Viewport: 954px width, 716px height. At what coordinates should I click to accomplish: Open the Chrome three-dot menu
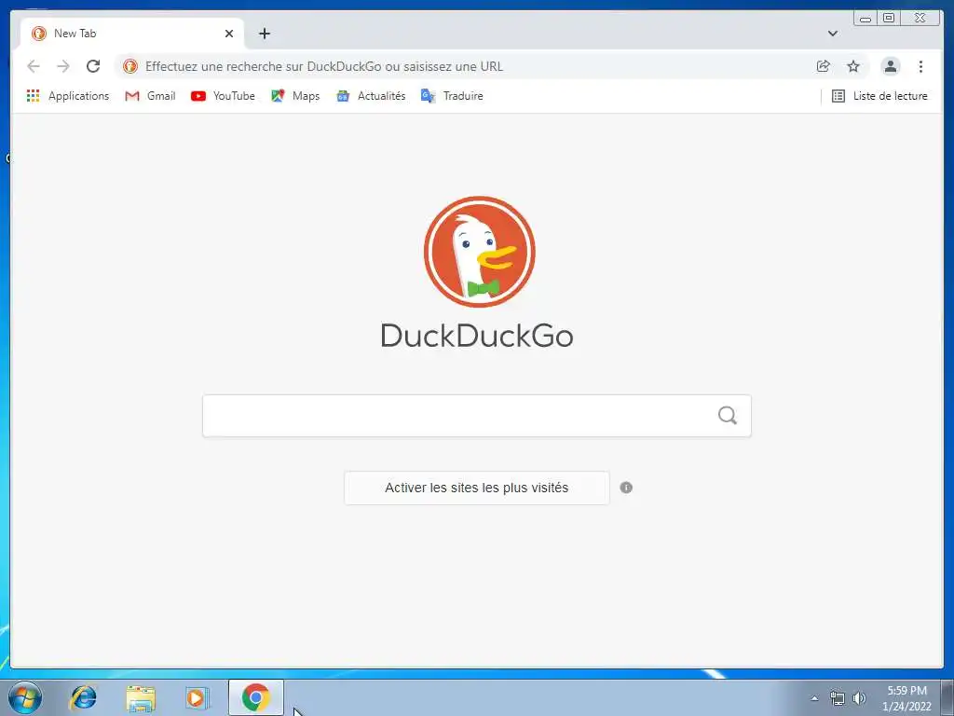(920, 66)
